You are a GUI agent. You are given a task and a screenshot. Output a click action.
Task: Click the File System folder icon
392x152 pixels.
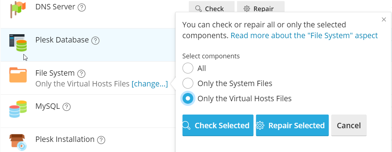[x=18, y=75]
